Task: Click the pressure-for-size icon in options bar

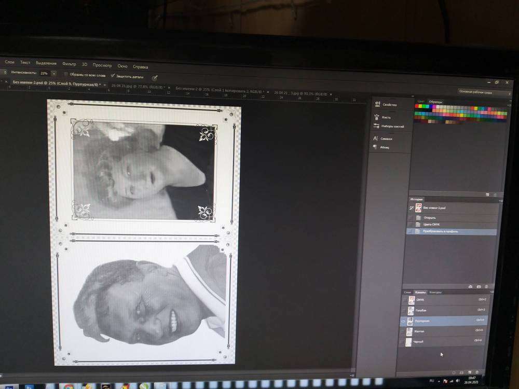Action: coord(154,77)
